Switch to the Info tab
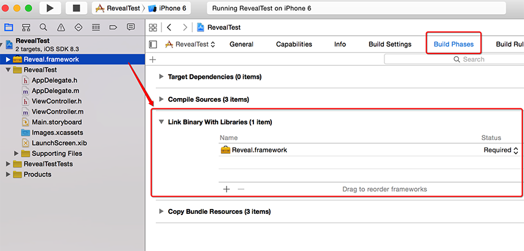This screenshot has height=251, width=524. click(340, 44)
